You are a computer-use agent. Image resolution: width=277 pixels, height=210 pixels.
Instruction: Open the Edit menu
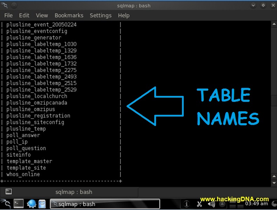24,15
